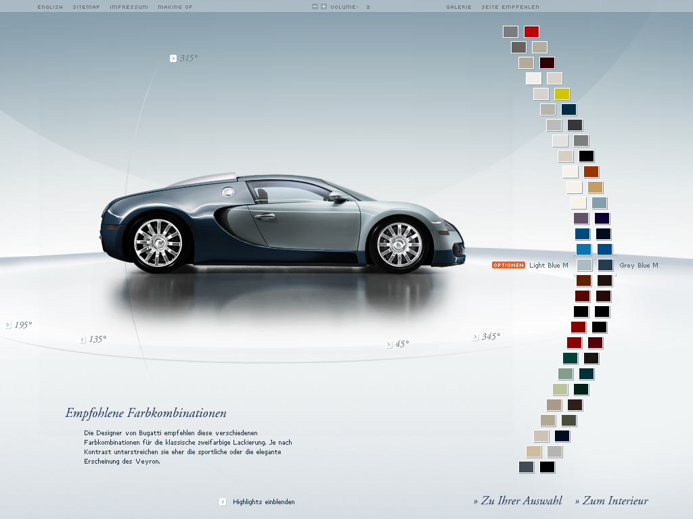Switch language to English

pos(50,7)
